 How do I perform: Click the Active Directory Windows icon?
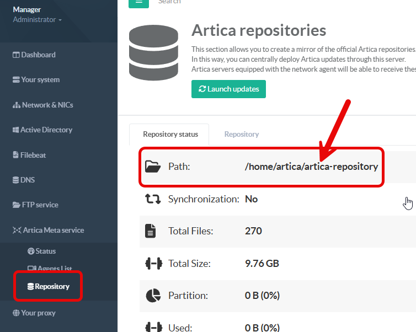tap(16, 130)
